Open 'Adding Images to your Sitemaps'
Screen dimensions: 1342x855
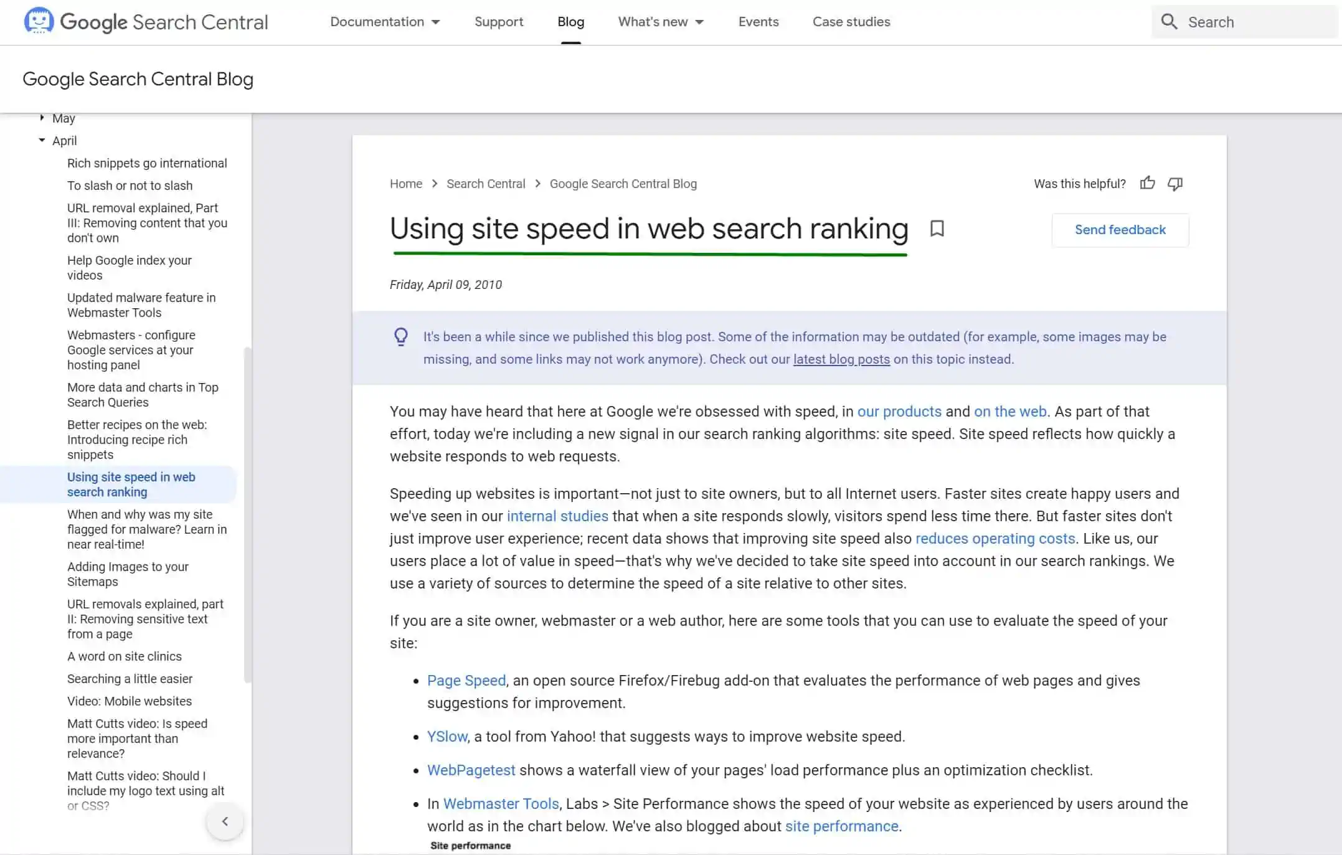pos(128,574)
